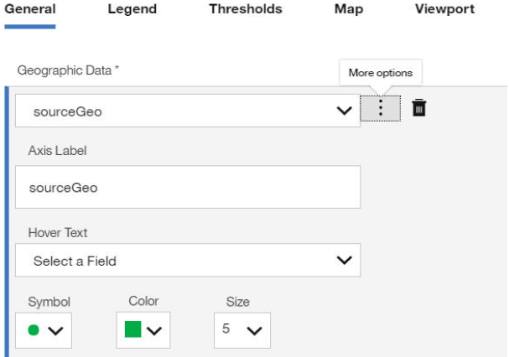Open the Thresholds tab
509x357 pixels.
click(x=245, y=10)
